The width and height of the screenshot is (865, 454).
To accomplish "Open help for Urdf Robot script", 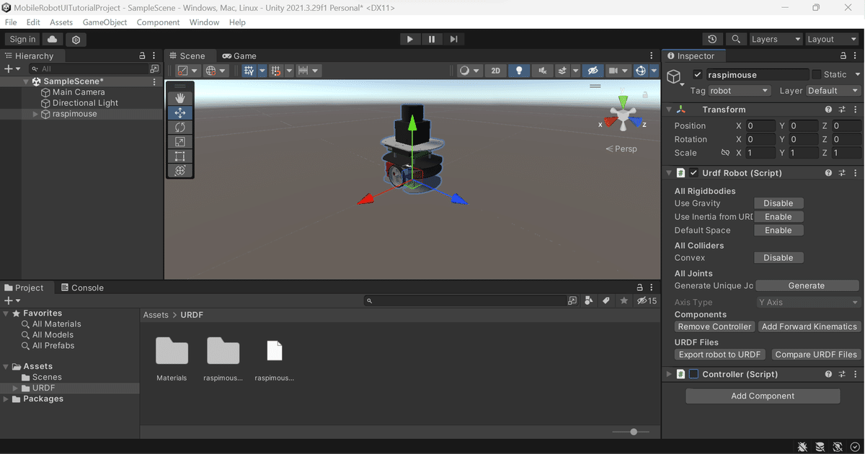I will point(829,173).
